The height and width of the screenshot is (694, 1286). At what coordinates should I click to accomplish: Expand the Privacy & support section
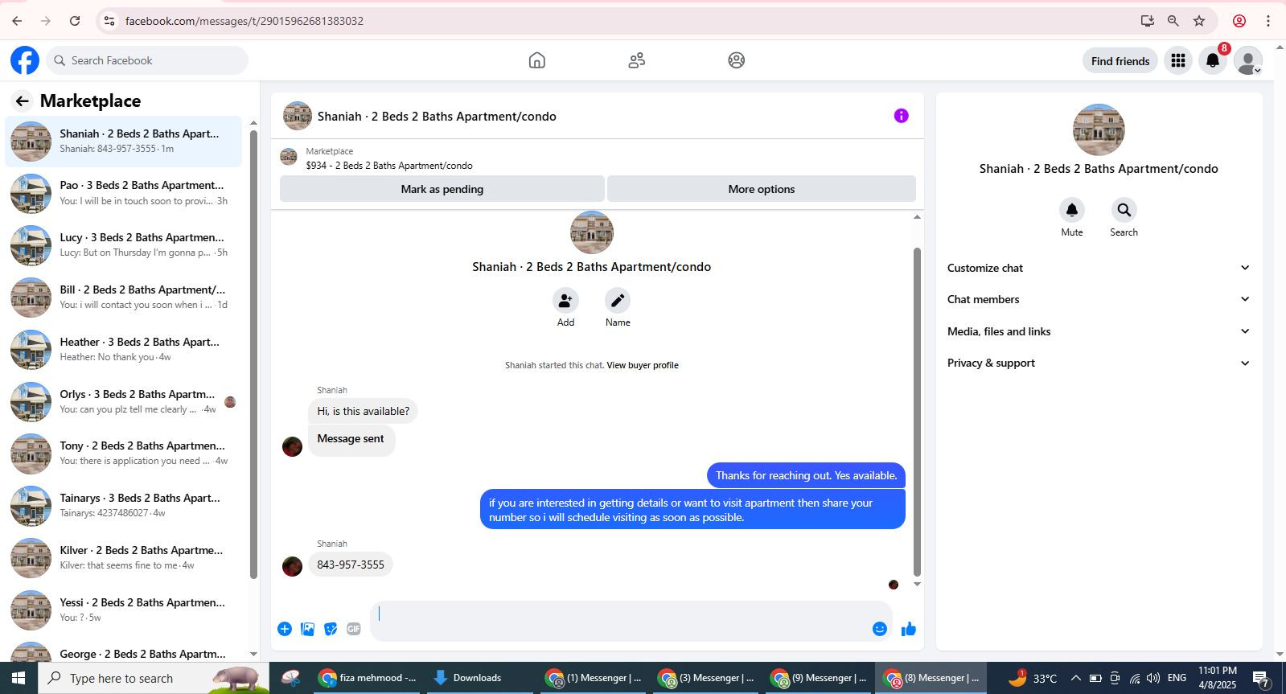click(x=1099, y=363)
